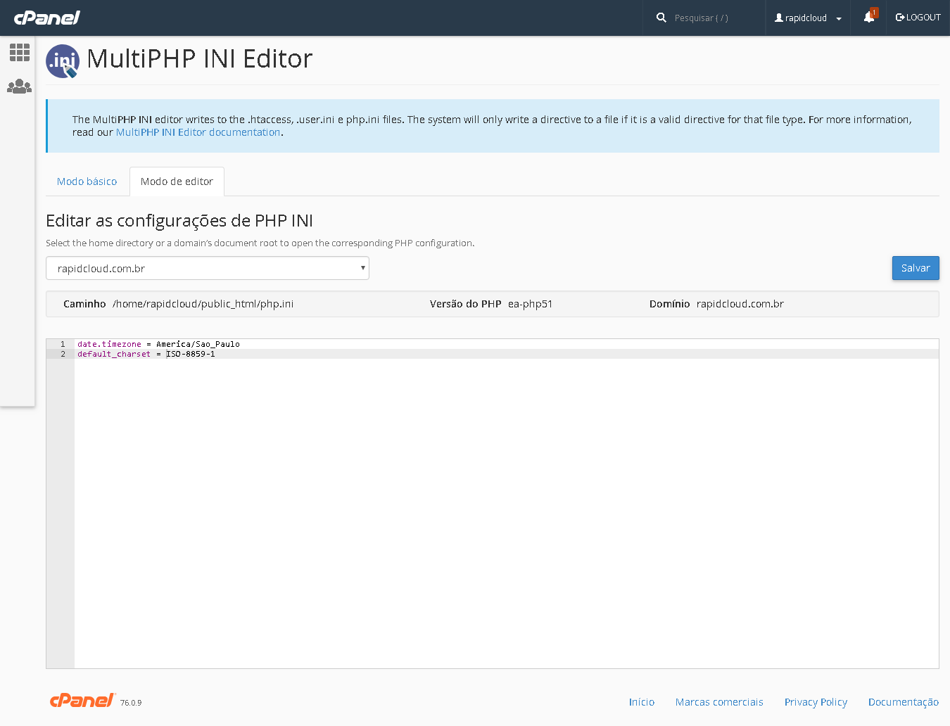The height and width of the screenshot is (726, 950).
Task: Focus the Pesquisar search field
Action: [x=711, y=18]
